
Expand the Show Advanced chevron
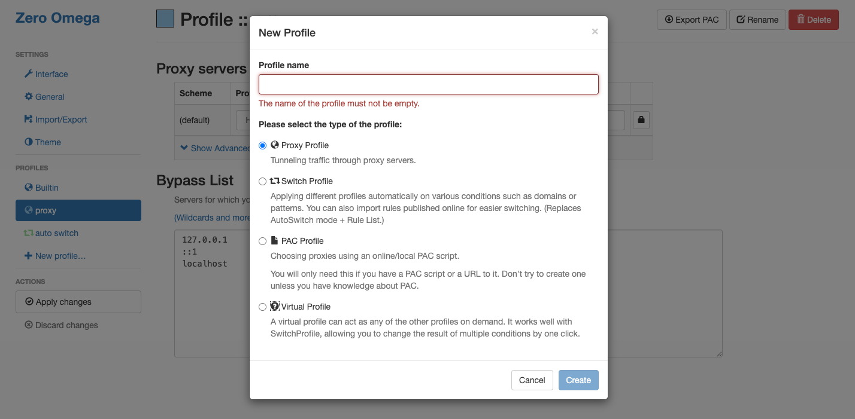click(184, 148)
